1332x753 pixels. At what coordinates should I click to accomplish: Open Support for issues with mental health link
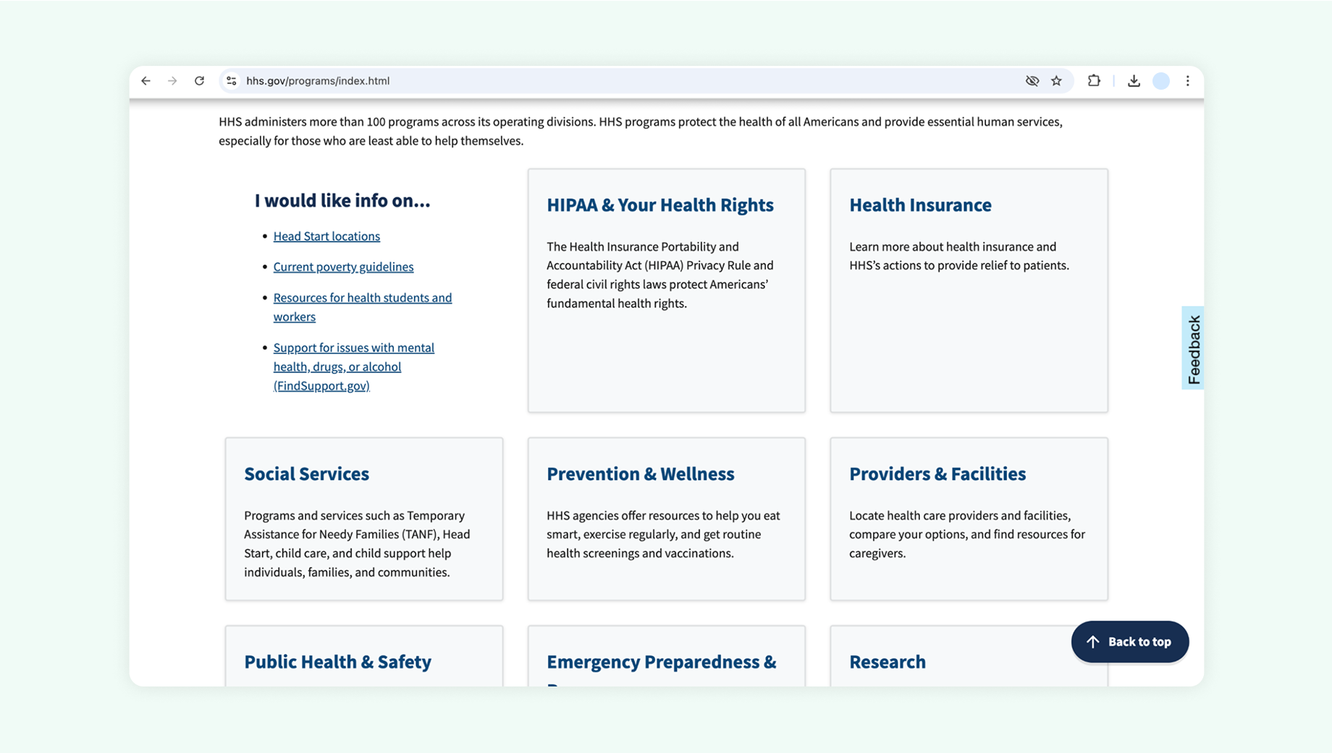pyautogui.click(x=353, y=367)
